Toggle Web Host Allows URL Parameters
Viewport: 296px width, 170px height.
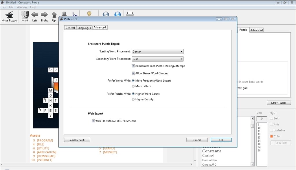(93, 121)
